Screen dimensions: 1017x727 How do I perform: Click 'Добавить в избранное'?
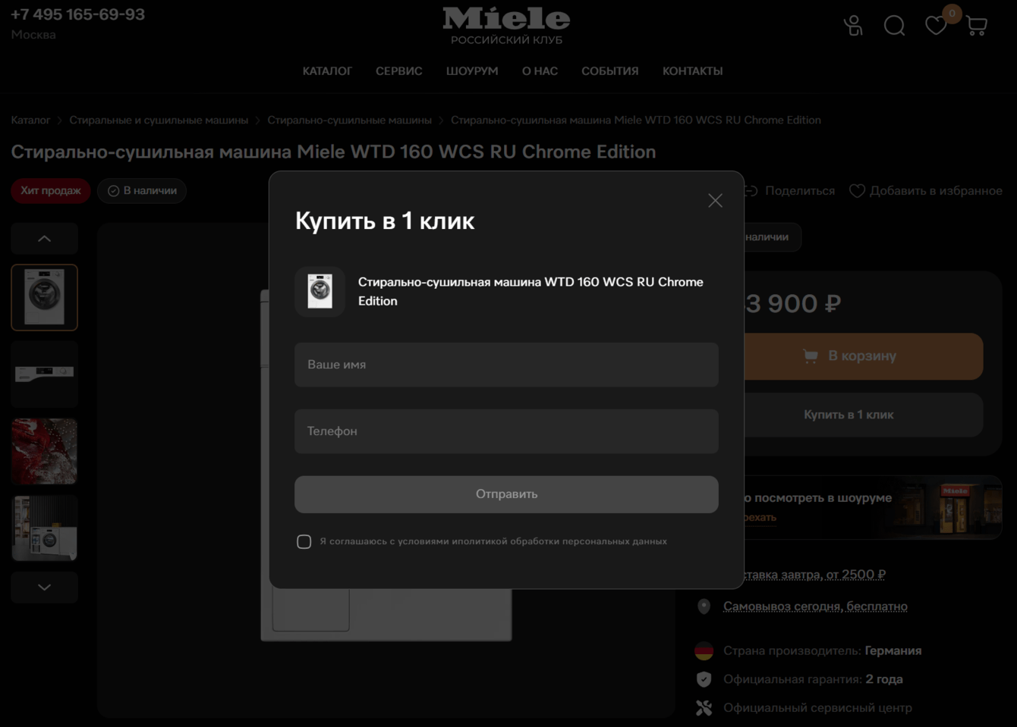coord(926,191)
